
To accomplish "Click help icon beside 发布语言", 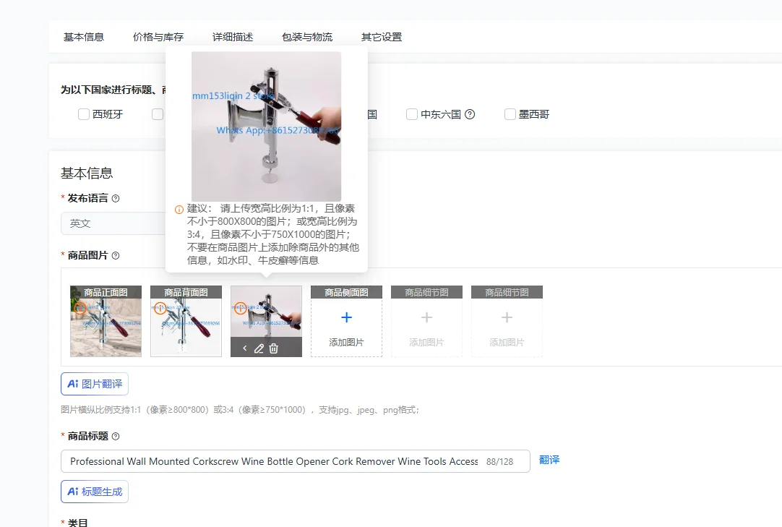I will pyautogui.click(x=116, y=198).
